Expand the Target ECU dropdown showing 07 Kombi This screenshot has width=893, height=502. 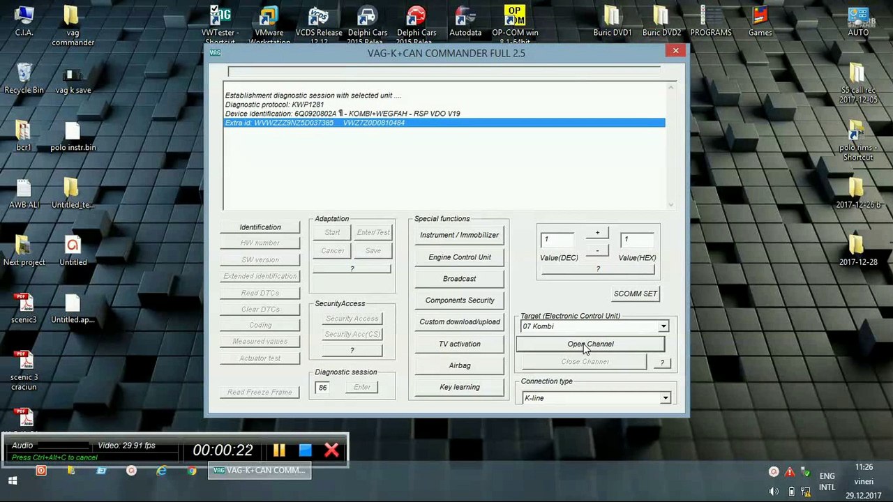(663, 326)
